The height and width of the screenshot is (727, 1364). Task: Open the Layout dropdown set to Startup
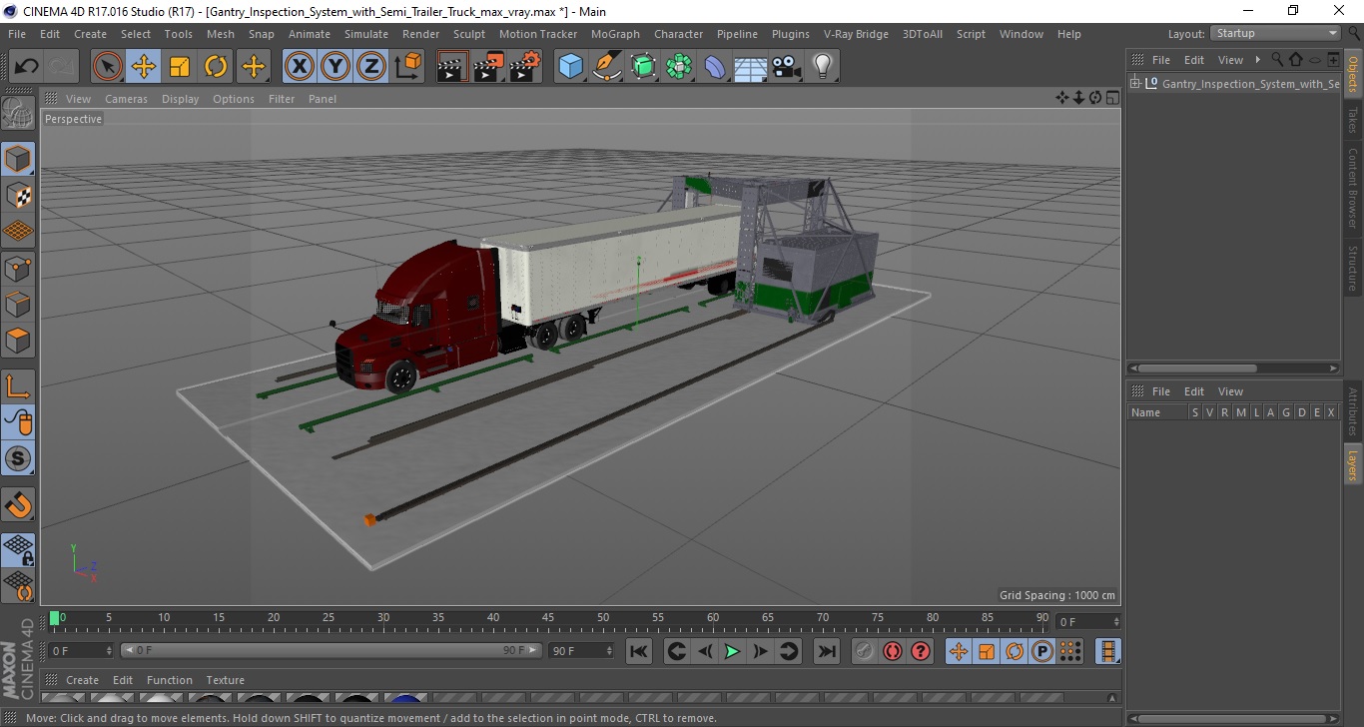[1275, 34]
